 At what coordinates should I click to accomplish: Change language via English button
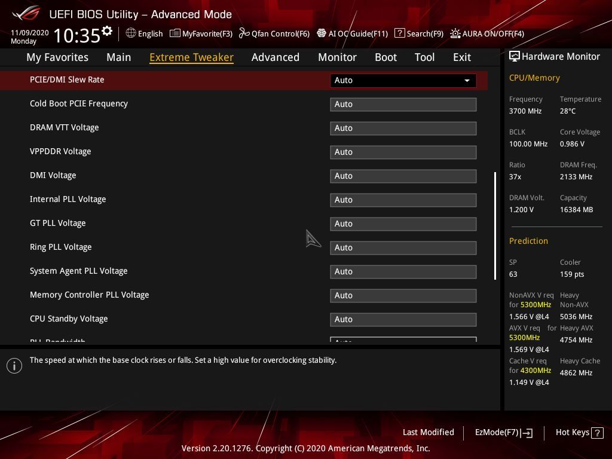coord(144,33)
